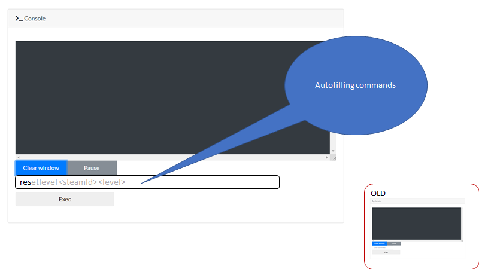The height and width of the screenshot is (269, 479).
Task: Click the console resize grip corner
Action: (334, 158)
